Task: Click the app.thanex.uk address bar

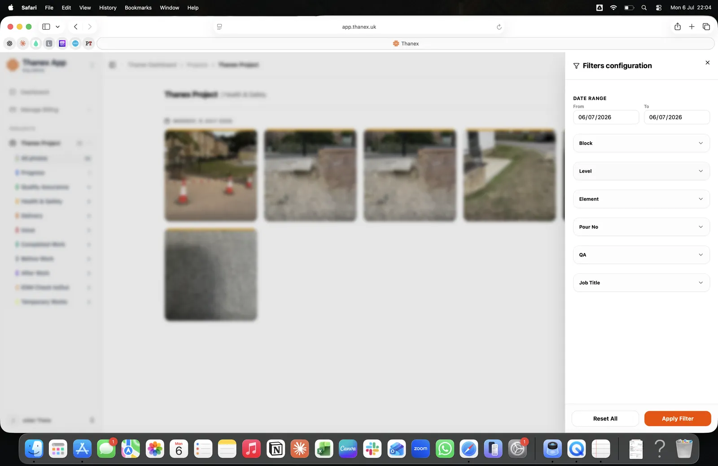Action: (x=359, y=27)
